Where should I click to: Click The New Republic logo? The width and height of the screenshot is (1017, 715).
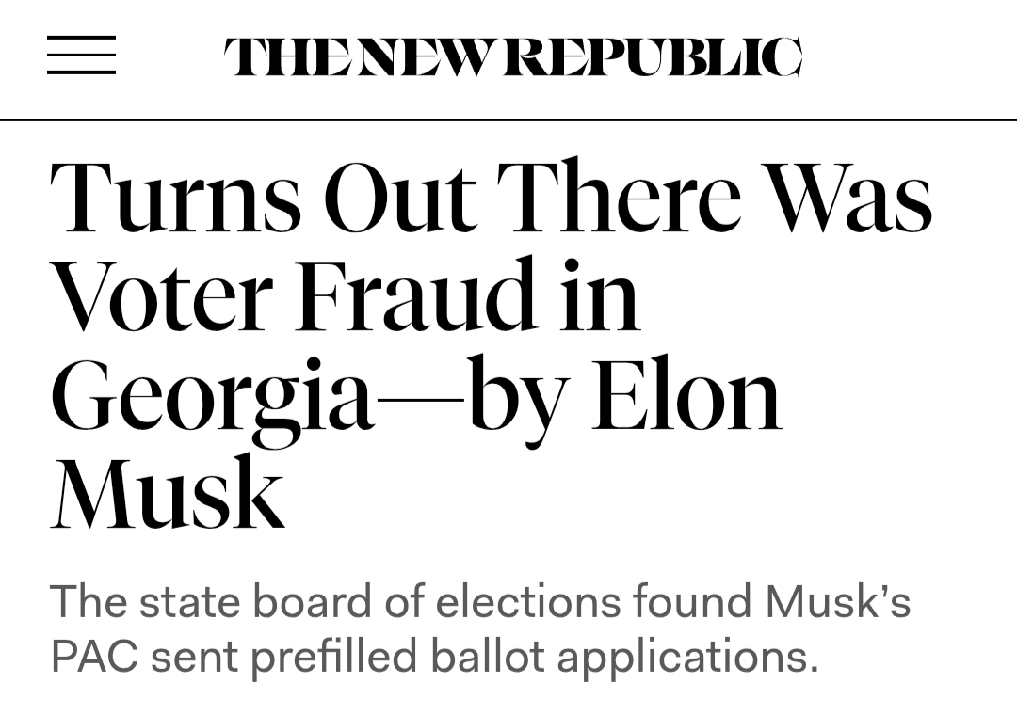pos(512,56)
